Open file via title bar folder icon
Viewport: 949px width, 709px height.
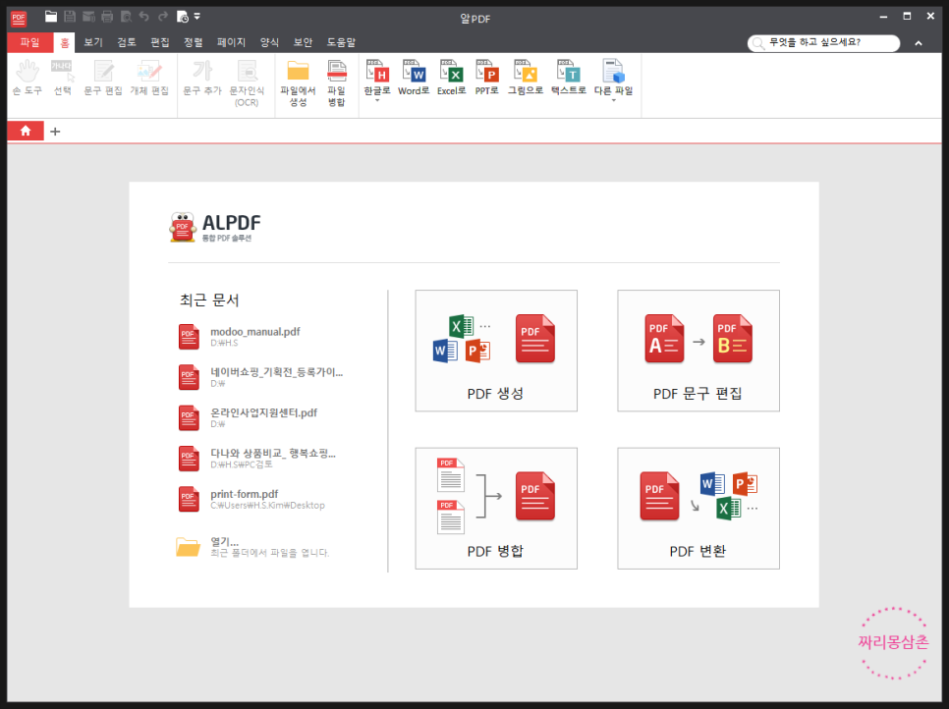click(51, 17)
